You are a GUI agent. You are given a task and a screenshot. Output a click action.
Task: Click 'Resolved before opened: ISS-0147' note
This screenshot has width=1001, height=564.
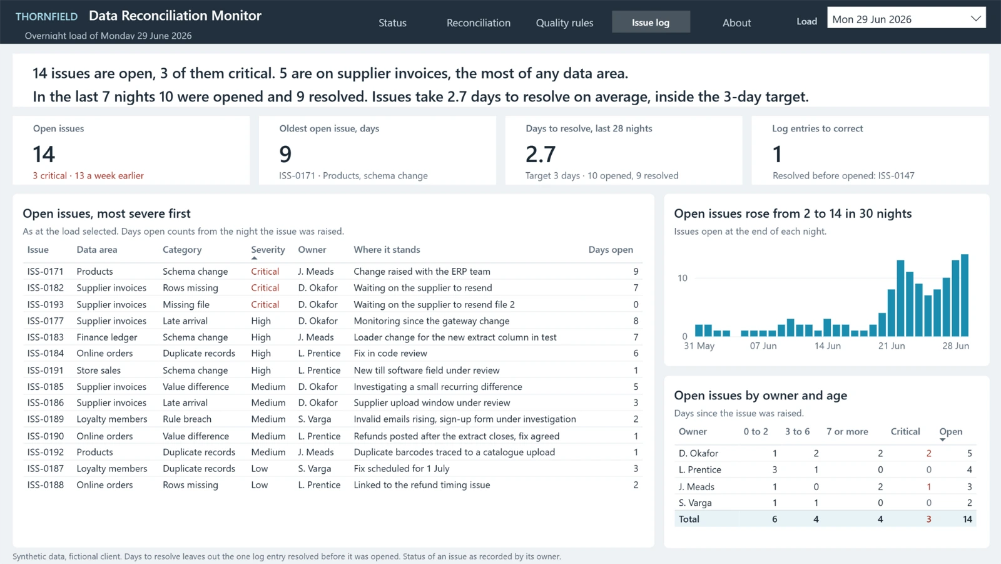(843, 175)
